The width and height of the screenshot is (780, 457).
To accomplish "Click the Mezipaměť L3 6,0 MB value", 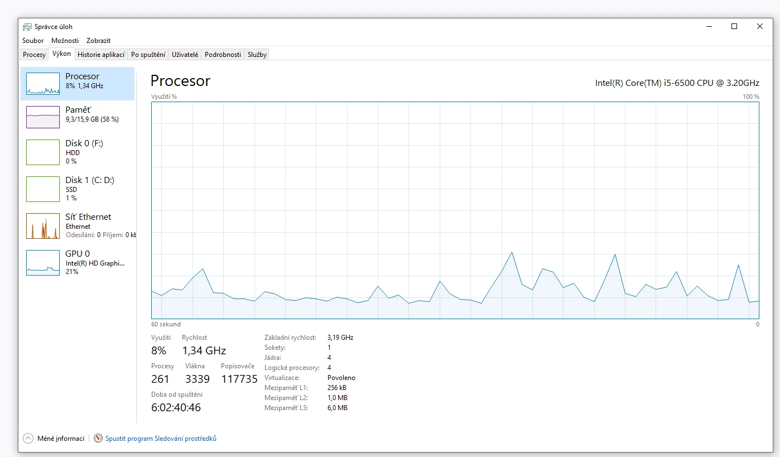I will [x=338, y=408].
